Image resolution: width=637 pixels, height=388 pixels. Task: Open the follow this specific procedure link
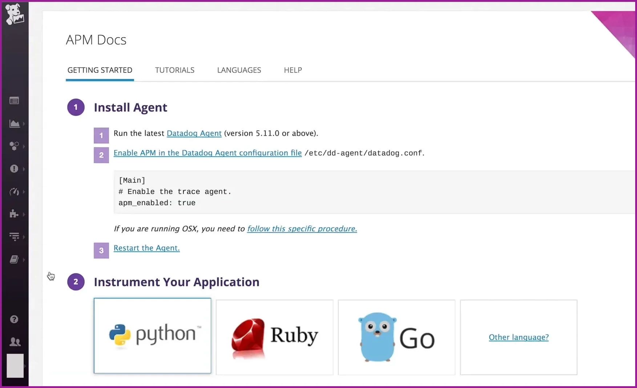(302, 229)
